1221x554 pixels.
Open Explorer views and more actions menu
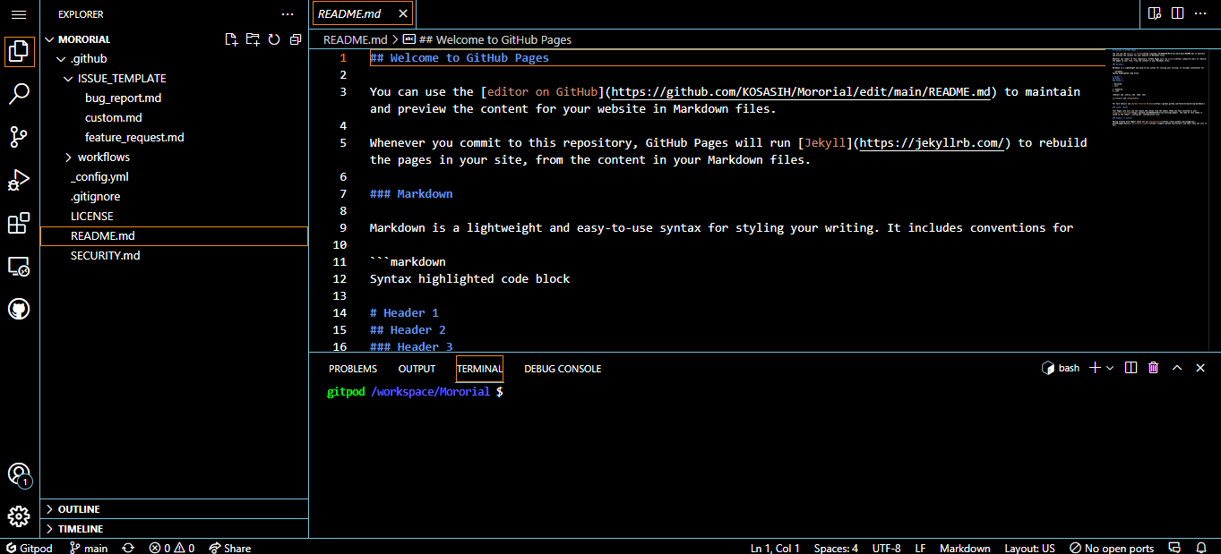288,14
